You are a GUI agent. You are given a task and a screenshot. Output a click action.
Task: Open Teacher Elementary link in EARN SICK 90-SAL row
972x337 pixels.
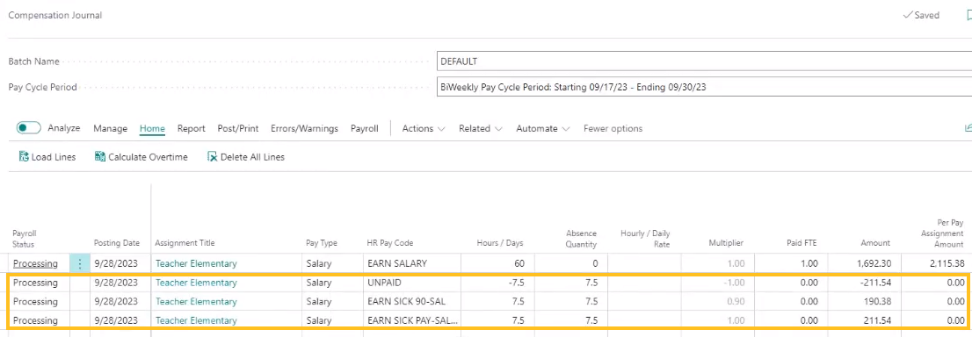coord(196,302)
